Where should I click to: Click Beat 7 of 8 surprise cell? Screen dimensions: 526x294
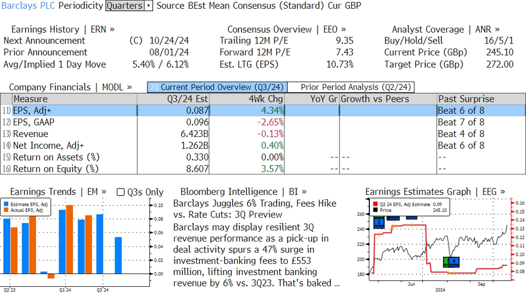(x=461, y=122)
